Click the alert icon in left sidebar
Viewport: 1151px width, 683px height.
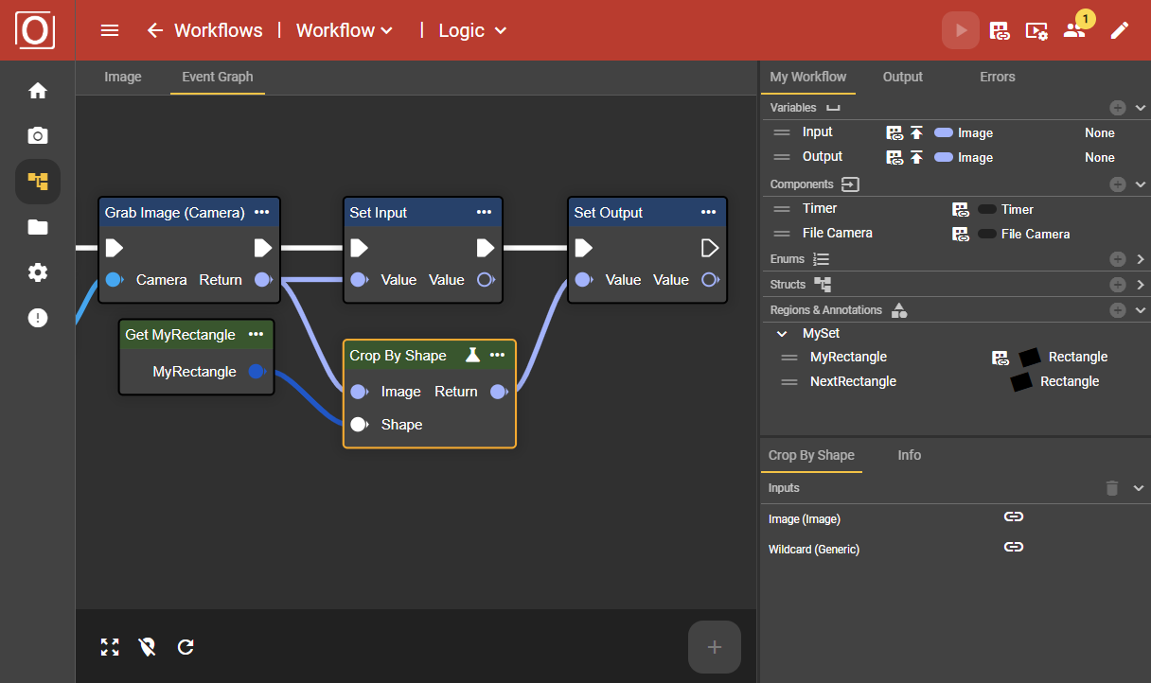point(38,318)
